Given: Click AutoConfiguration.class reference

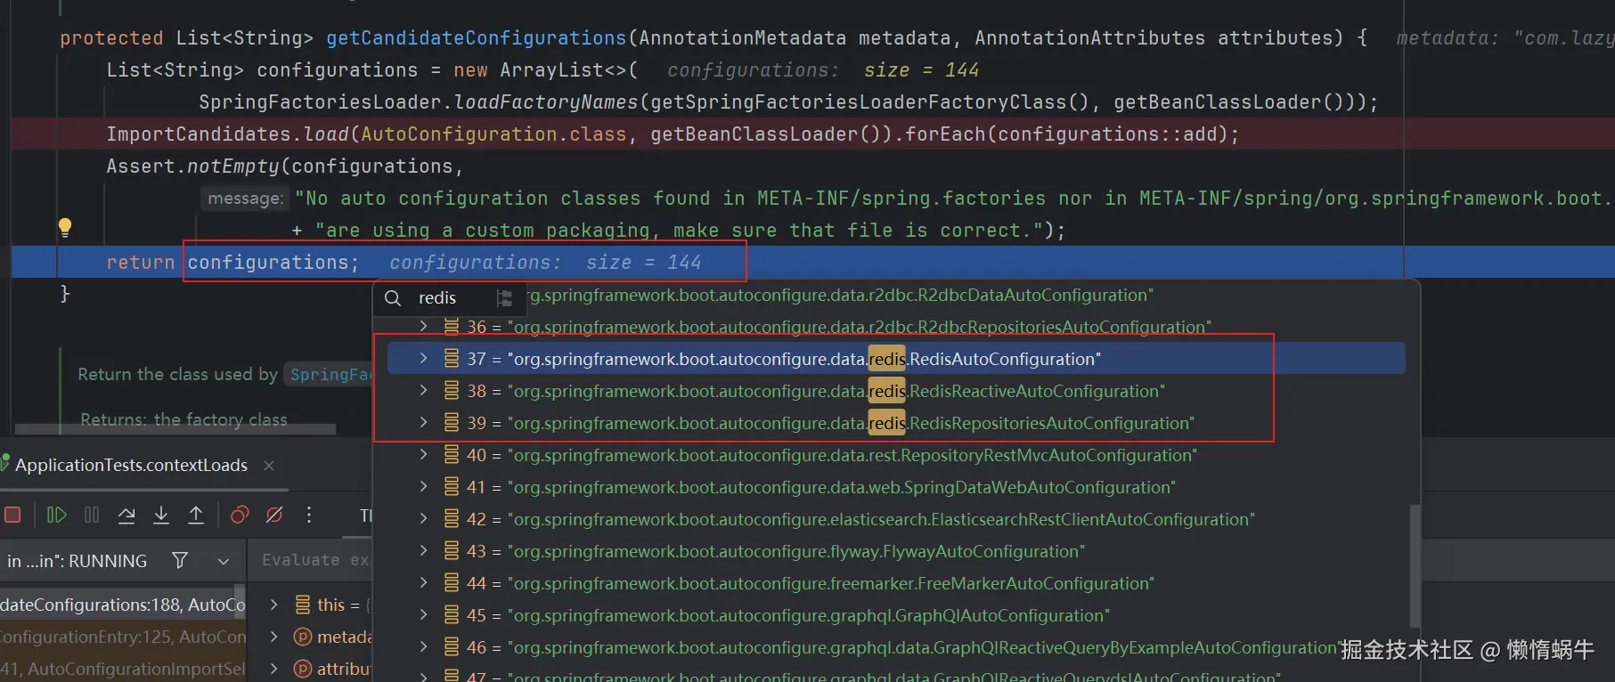Looking at the screenshot, I should 493,134.
